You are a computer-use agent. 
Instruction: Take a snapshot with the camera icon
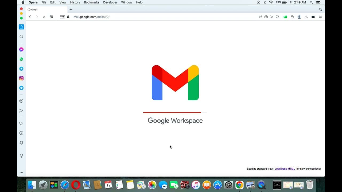(266, 17)
